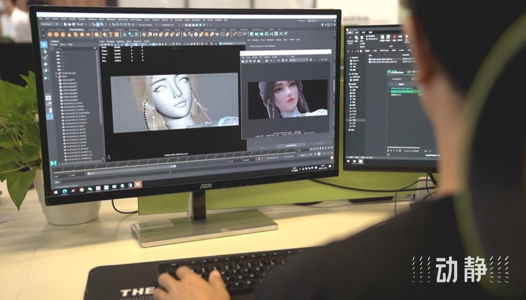Switch to the Rigging shelf tab
The height and width of the screenshot is (300, 526).
click(x=106, y=30)
